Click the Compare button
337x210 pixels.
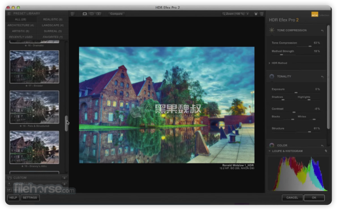(x=116, y=14)
